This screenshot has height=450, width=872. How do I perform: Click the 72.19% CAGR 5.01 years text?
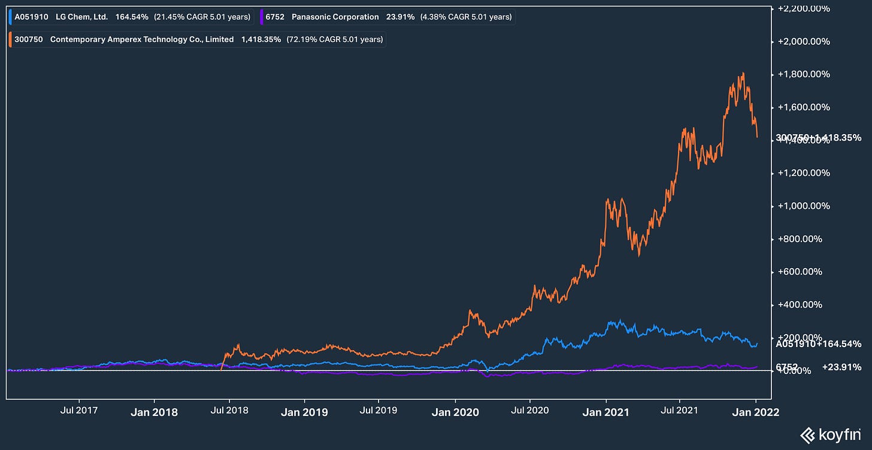(335, 39)
